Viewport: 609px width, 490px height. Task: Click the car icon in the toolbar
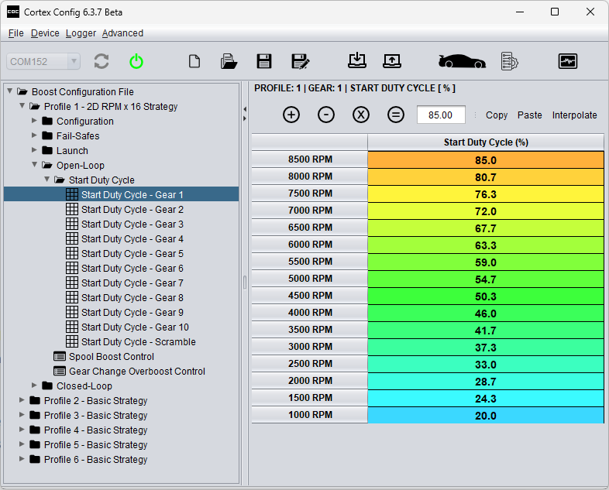pos(462,62)
